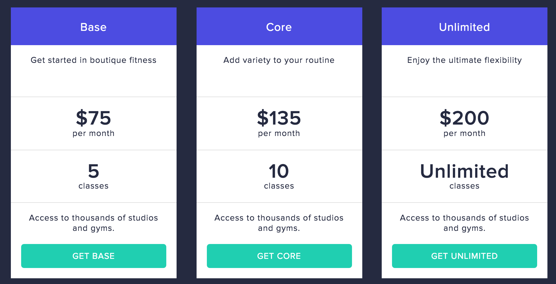556x284 pixels.
Task: Click "Enjoy the ultimate flexibility" tagline
Action: [x=464, y=60]
